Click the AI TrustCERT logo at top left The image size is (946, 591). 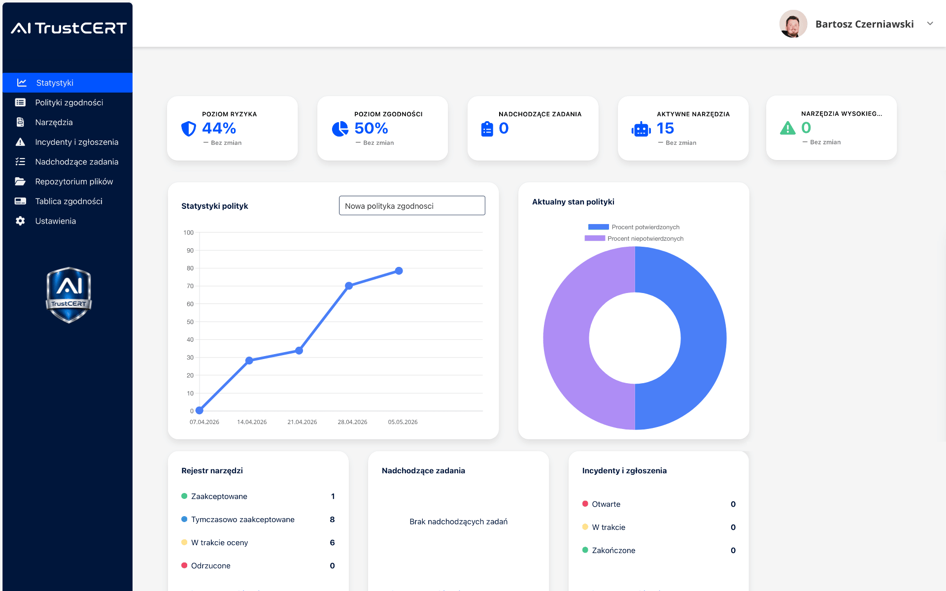pos(69,28)
